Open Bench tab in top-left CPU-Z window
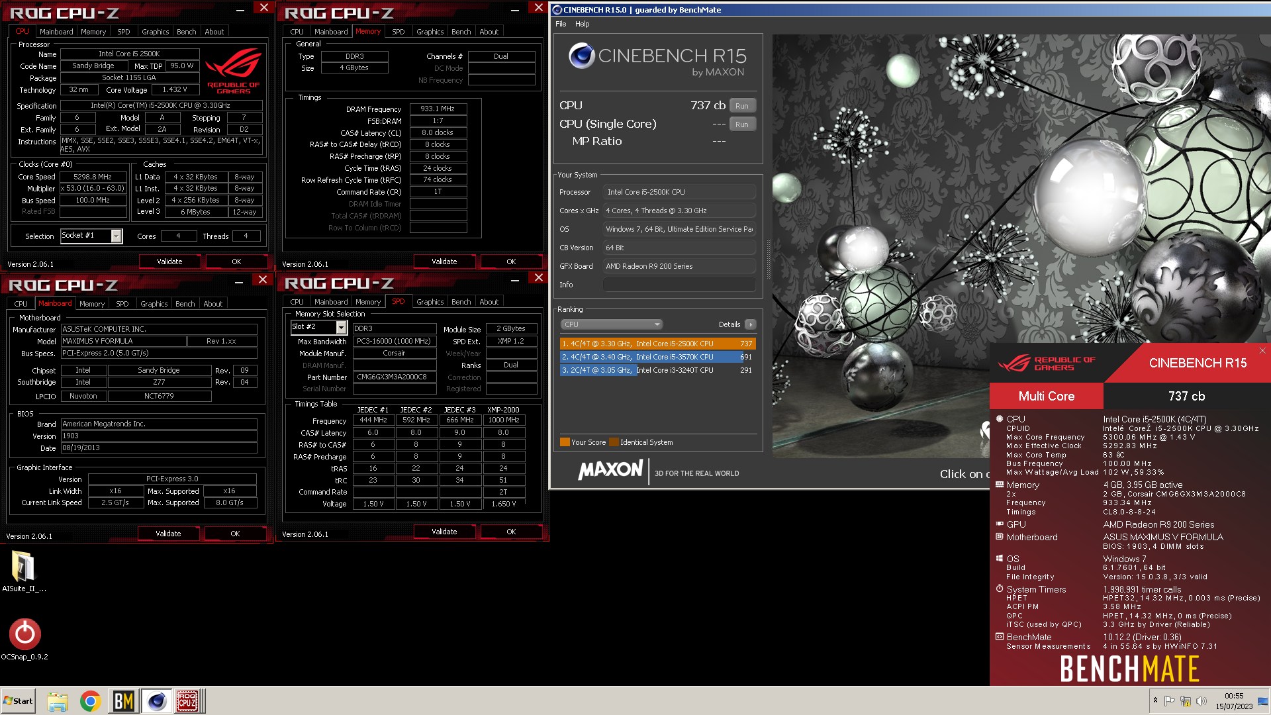 coord(186,32)
